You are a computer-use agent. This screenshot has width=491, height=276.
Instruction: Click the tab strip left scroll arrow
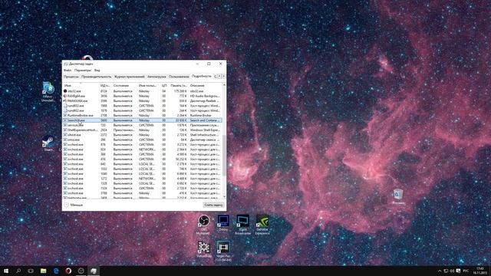pos(219,77)
